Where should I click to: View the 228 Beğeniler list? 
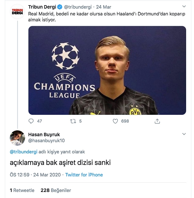(x=56, y=190)
